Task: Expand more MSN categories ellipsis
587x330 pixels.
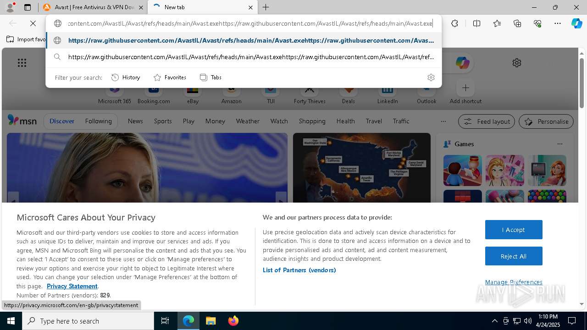Action: pyautogui.click(x=443, y=121)
